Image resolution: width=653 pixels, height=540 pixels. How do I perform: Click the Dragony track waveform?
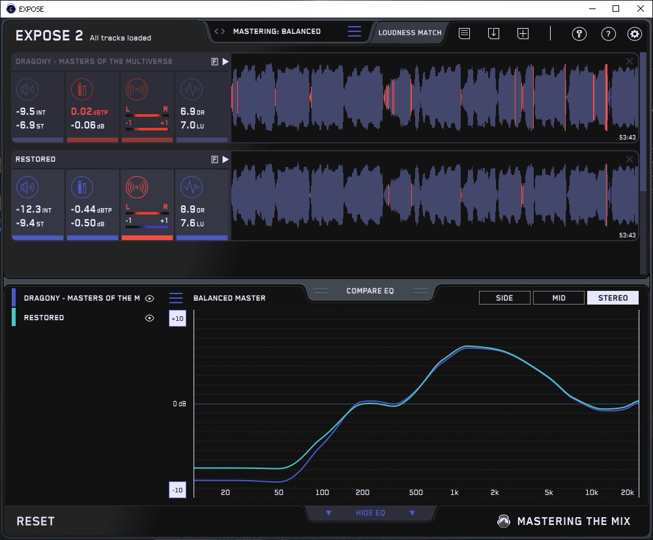pyautogui.click(x=435, y=98)
